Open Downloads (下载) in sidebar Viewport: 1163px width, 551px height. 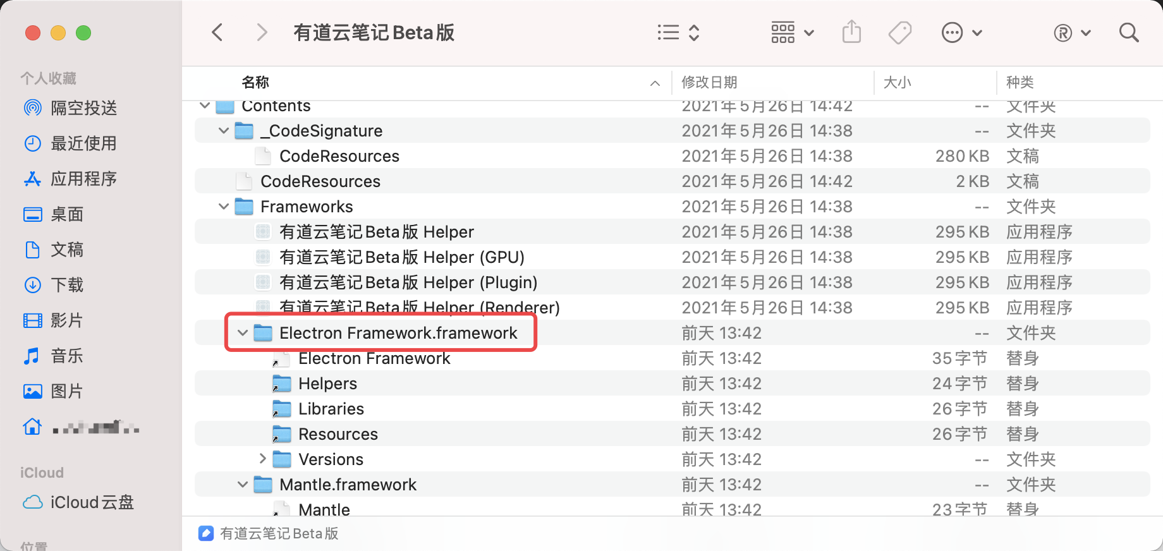[67, 285]
